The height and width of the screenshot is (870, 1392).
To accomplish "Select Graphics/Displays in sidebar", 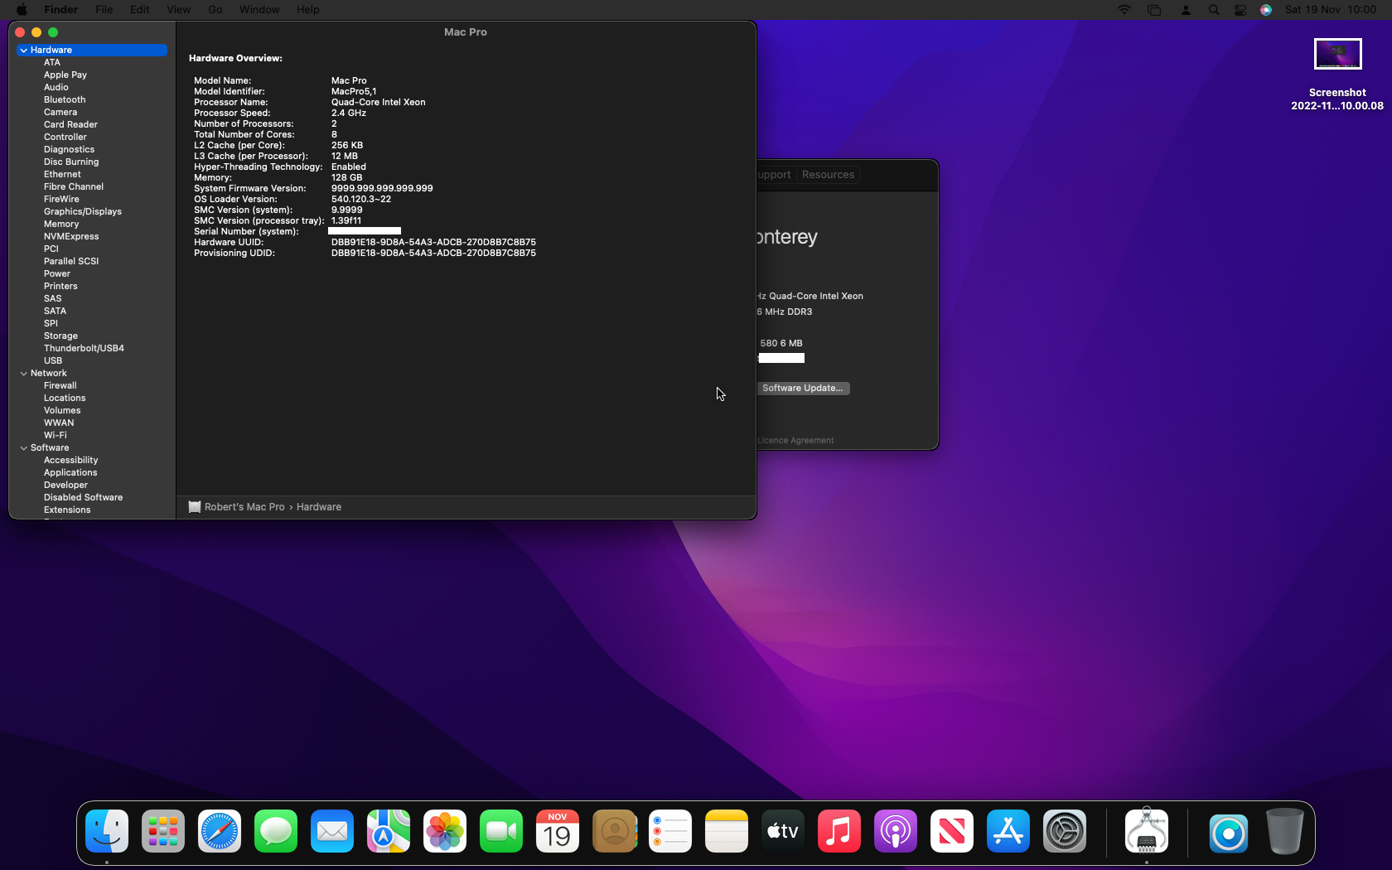I will point(83,212).
